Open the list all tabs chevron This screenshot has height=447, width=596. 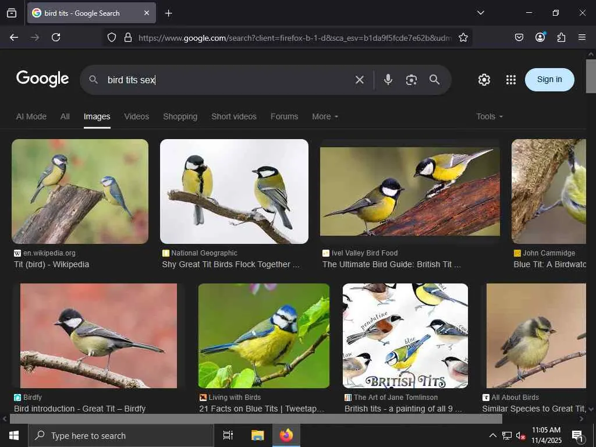pyautogui.click(x=480, y=13)
